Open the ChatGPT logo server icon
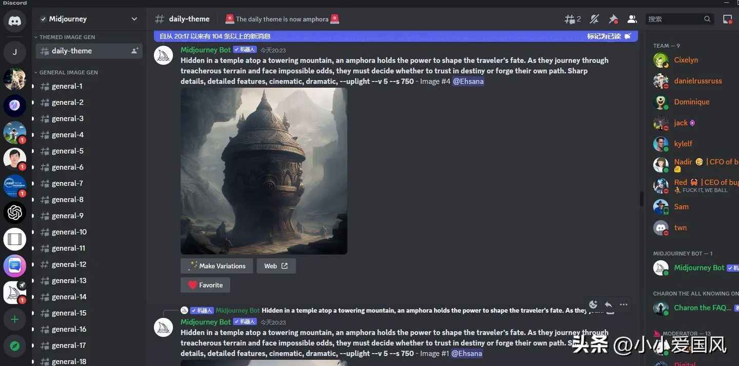The height and width of the screenshot is (366, 739). [15, 212]
